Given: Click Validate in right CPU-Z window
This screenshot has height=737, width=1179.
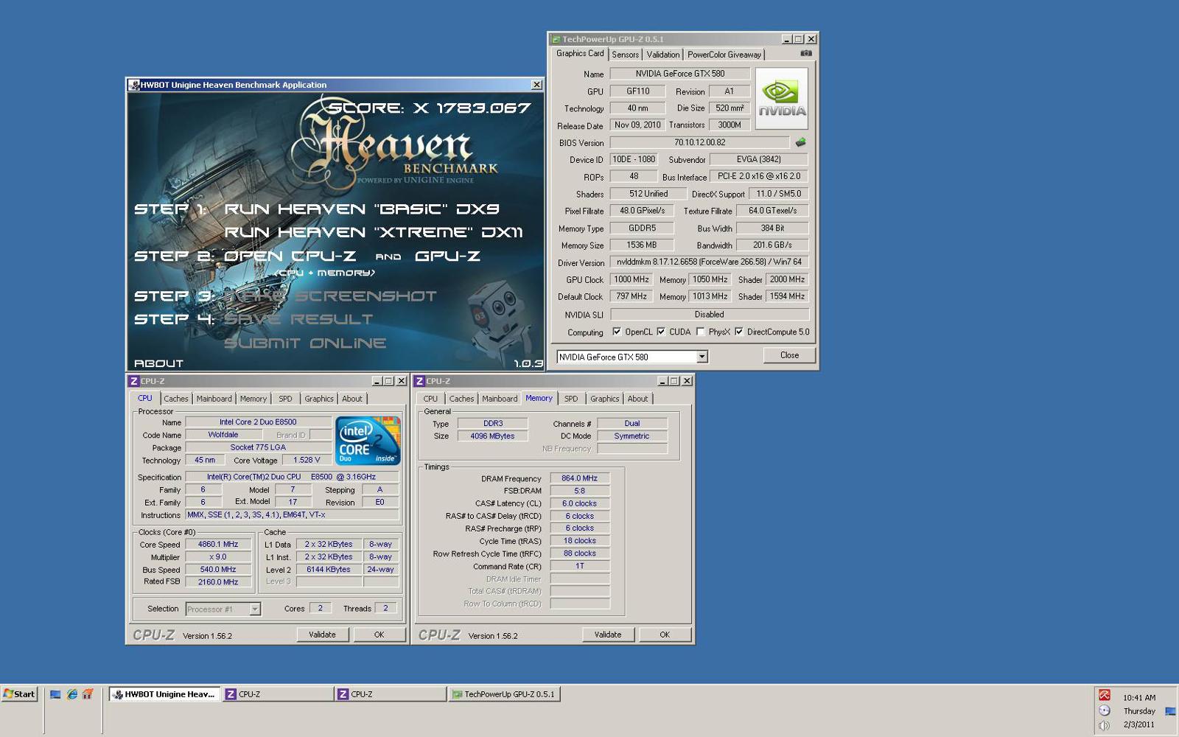Looking at the screenshot, I should [x=608, y=635].
